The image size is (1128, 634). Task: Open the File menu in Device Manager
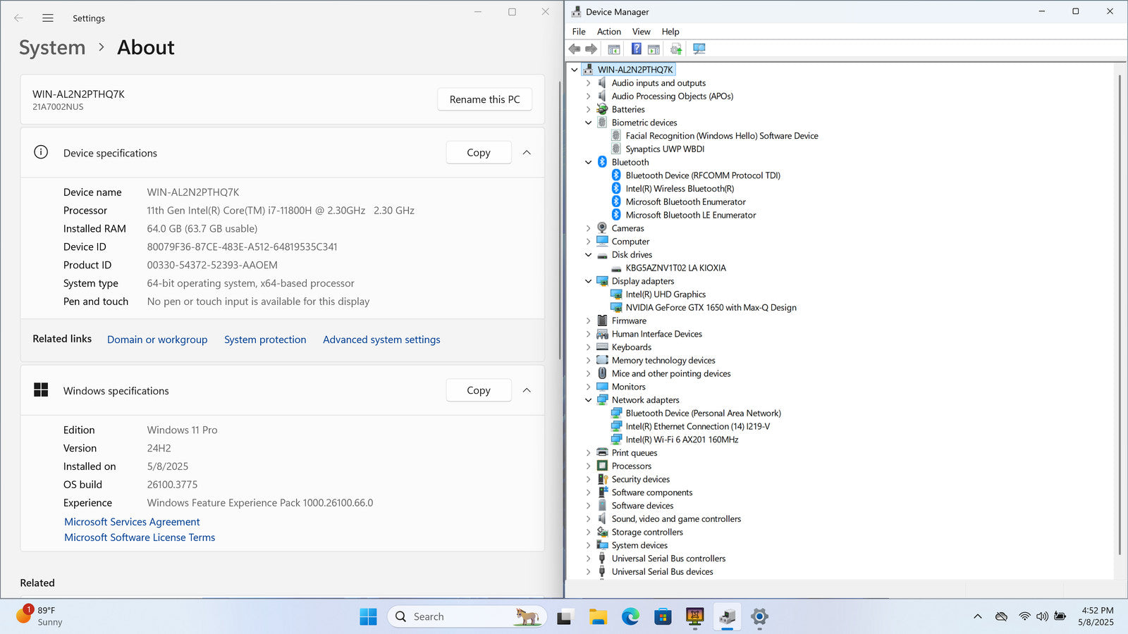tap(579, 32)
